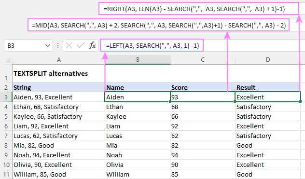Click the Name cell containing William
Viewport: 305px width, 179px height.
point(138,174)
